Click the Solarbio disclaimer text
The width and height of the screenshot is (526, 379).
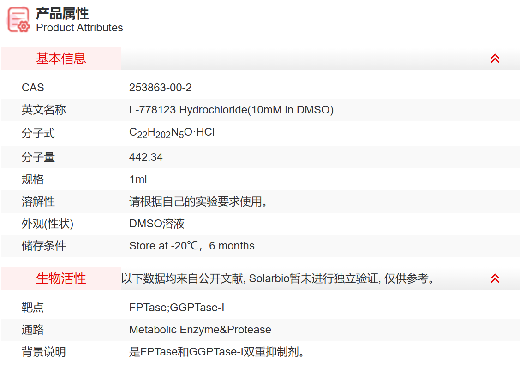(x=278, y=278)
